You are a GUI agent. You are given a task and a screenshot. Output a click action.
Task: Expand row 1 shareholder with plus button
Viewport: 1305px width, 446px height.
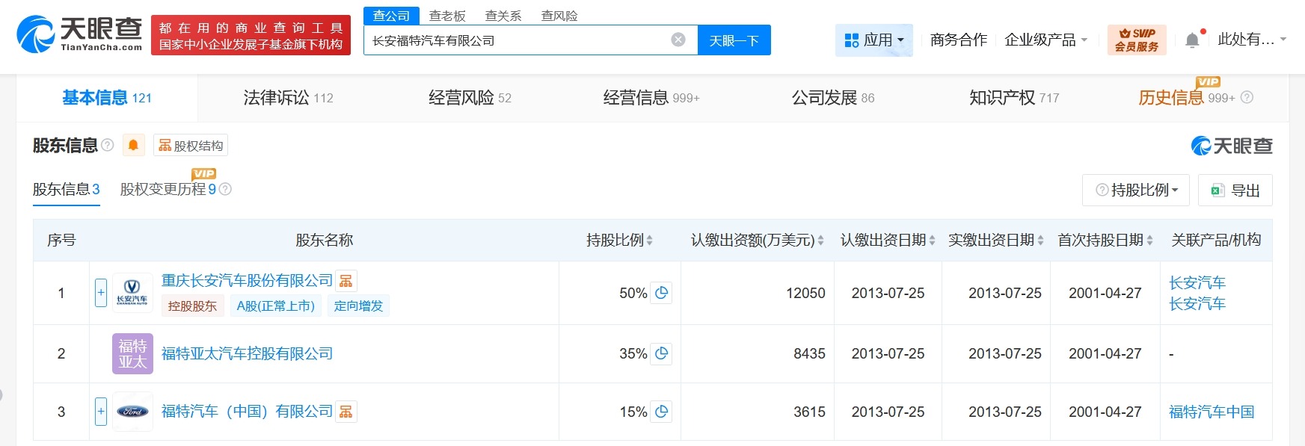[101, 293]
